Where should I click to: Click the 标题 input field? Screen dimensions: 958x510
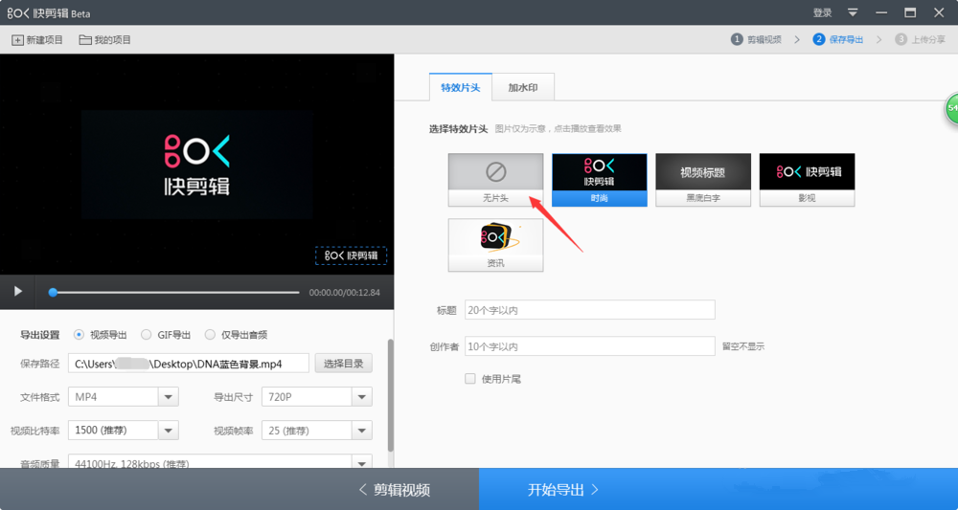pos(589,310)
